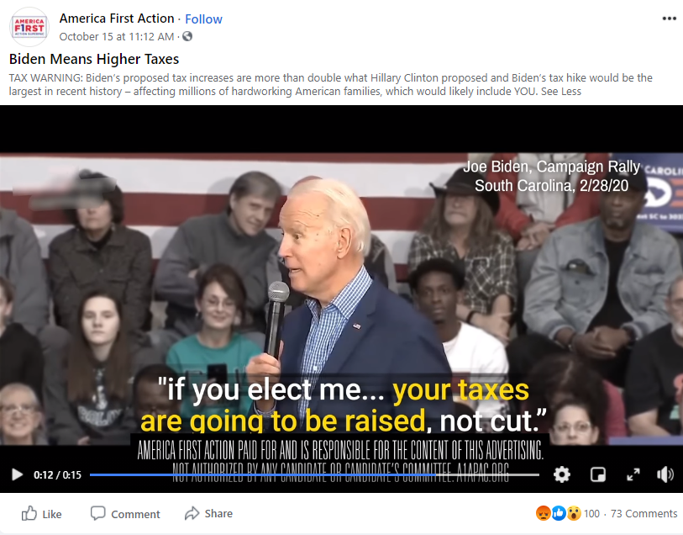This screenshot has width=683, height=535.
Task: Seek along the video progress bar
Action: point(314,474)
